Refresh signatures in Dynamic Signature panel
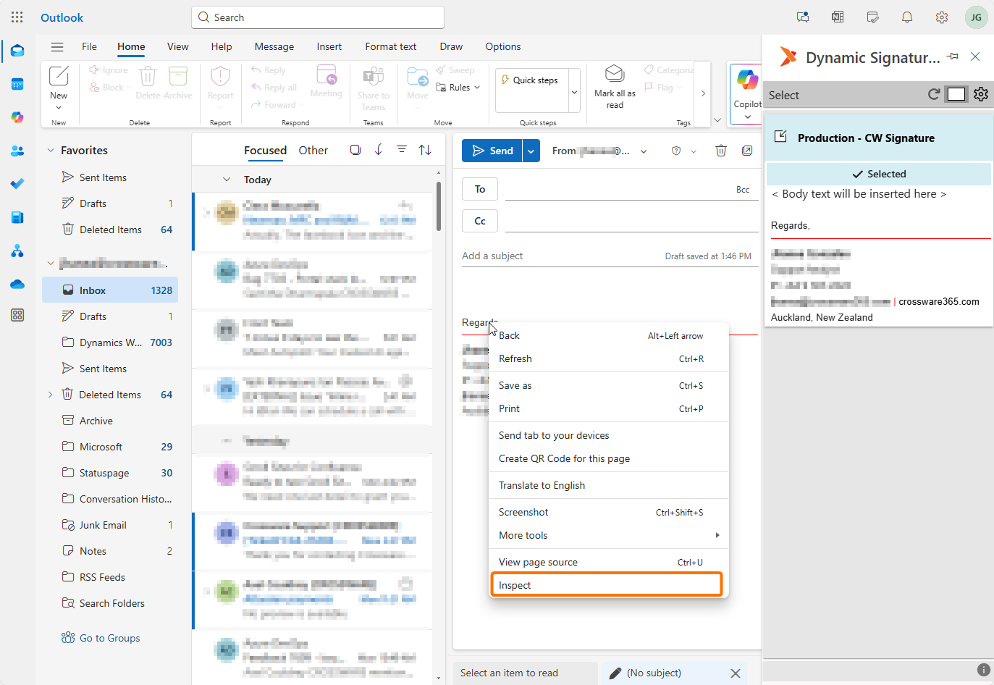 (x=934, y=94)
